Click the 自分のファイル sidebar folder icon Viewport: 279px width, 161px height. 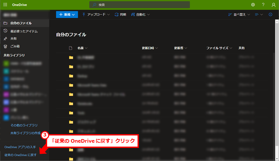[5, 23]
